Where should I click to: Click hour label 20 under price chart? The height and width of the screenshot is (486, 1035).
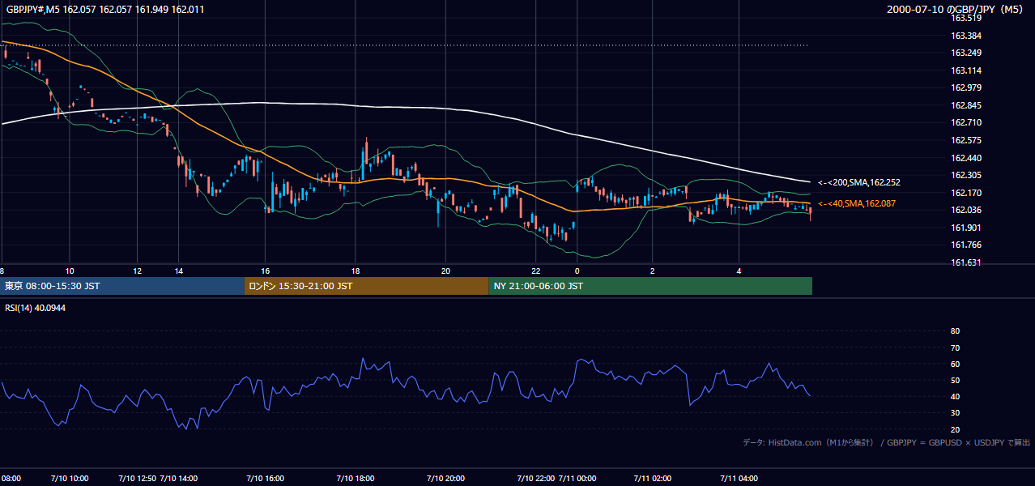pyautogui.click(x=445, y=271)
